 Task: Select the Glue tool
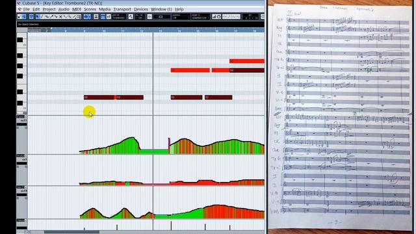pos(65,17)
